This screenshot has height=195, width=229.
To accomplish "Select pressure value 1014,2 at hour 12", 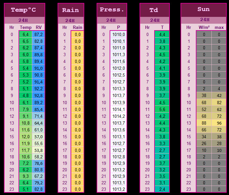I will (118, 116).
